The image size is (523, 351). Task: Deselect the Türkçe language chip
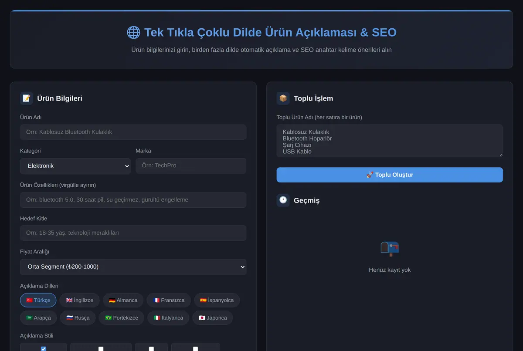(38, 300)
